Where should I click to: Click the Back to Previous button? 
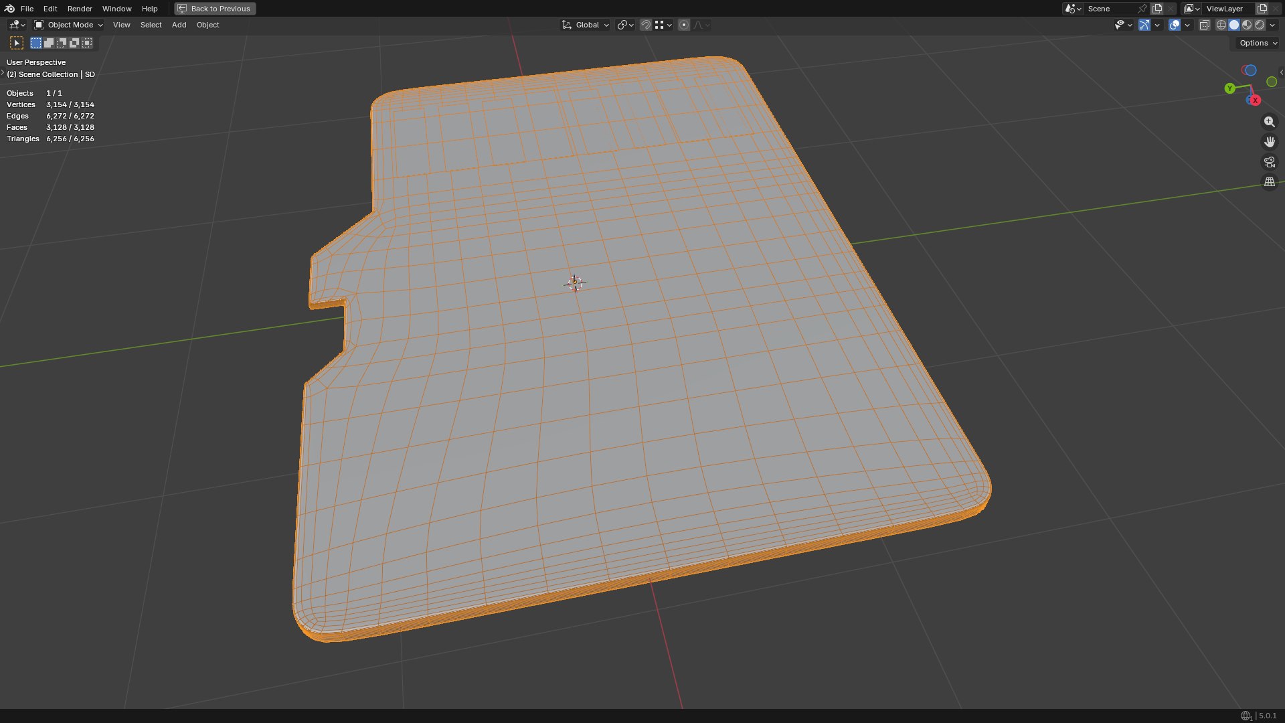(x=215, y=9)
